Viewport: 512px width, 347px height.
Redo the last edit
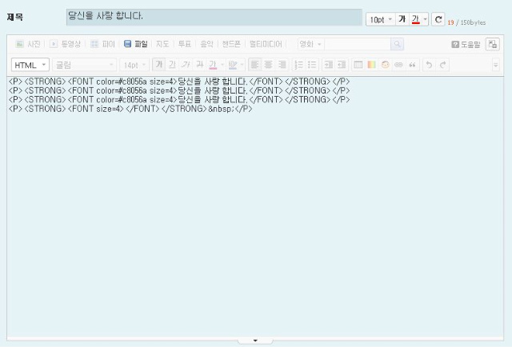pos(442,65)
